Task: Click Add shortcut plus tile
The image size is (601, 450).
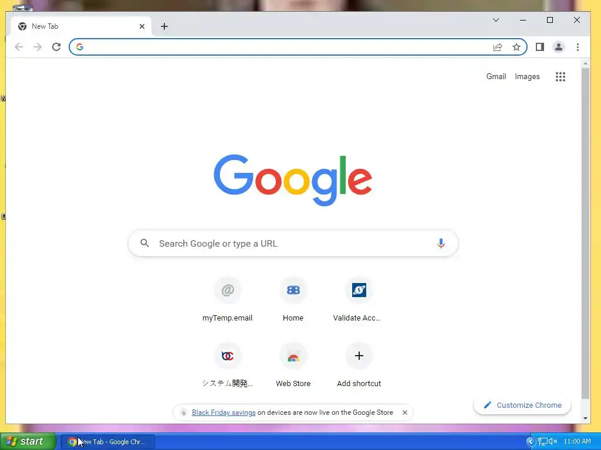Action: [359, 366]
